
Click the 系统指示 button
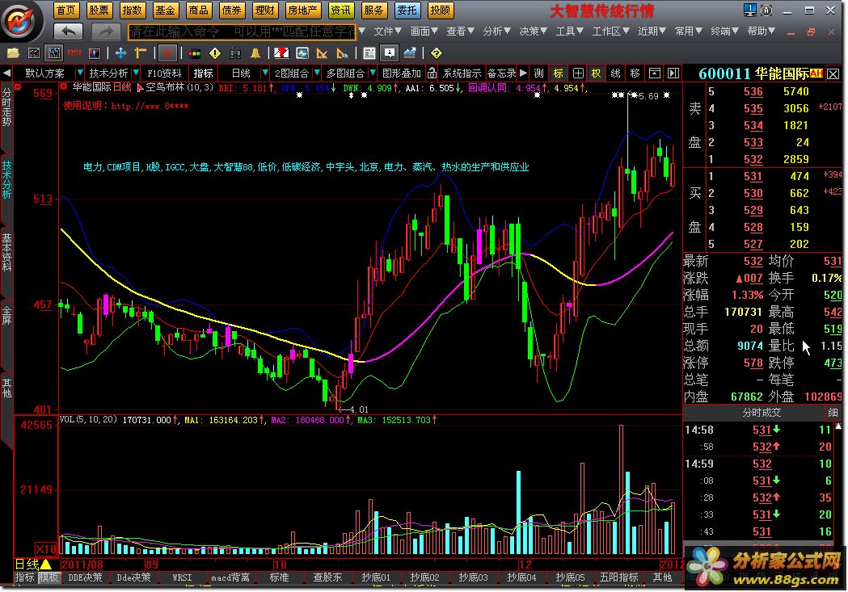click(462, 73)
